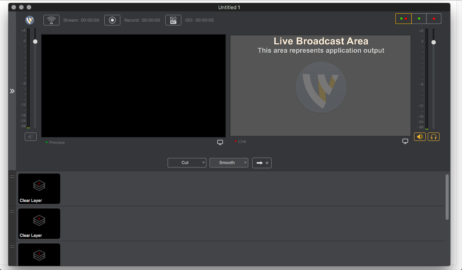Image resolution: width=462 pixels, height=270 pixels.
Task: Enable ISO recording button
Action: (173, 20)
